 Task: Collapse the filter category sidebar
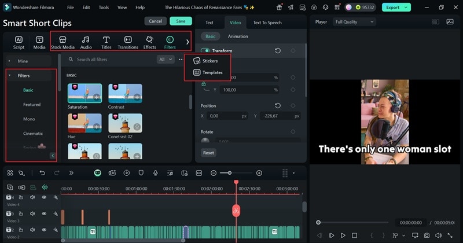(53, 156)
